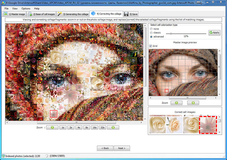Switch to the Master image tab
This screenshot has height=160, width=227.
click(14, 14)
